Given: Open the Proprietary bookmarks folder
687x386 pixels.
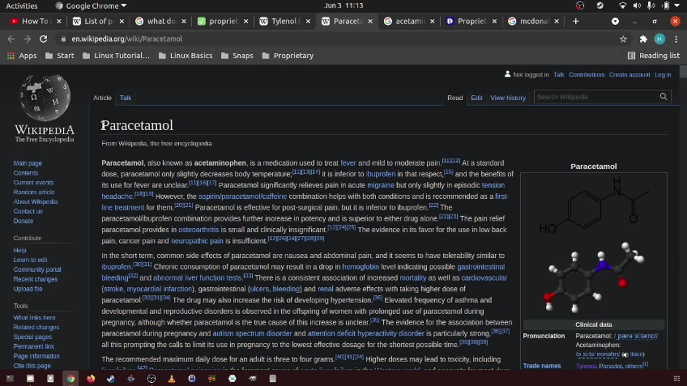Looking at the screenshot, I should coord(287,55).
